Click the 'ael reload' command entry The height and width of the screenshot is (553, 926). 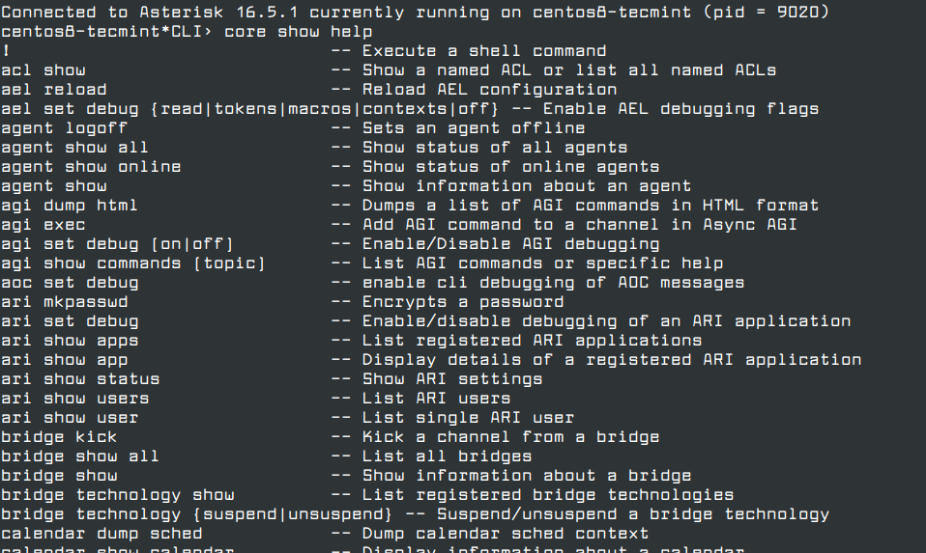54,89
